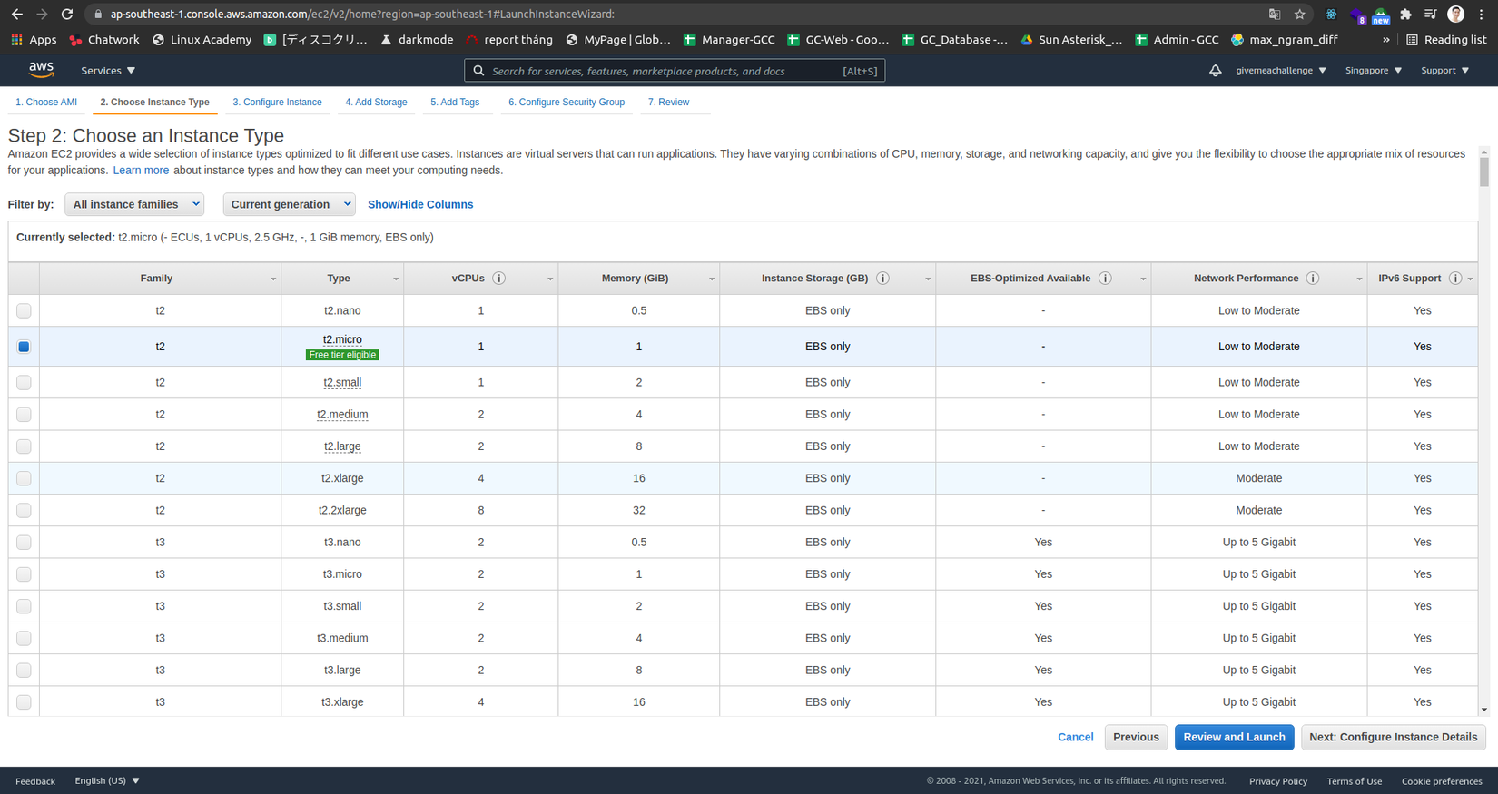Click the AWS logo home icon
This screenshot has height=794, width=1498.
pos(41,70)
